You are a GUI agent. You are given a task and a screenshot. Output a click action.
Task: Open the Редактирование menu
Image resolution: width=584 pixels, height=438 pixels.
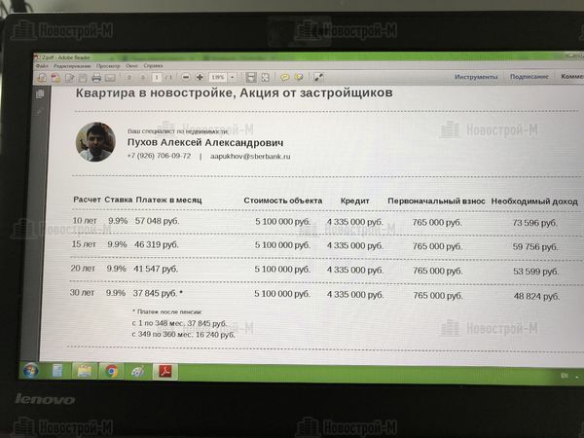pos(72,65)
